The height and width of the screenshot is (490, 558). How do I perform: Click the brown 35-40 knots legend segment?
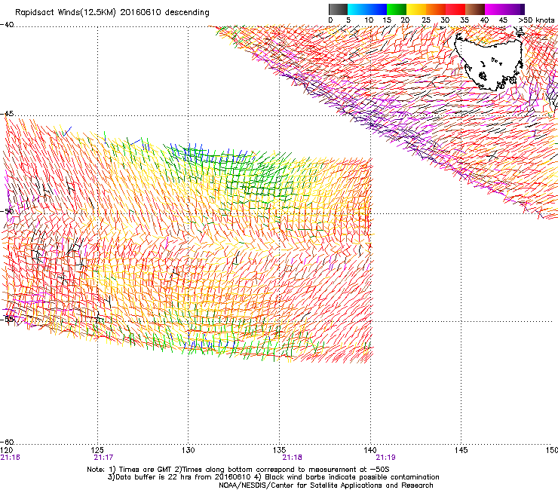pos(475,9)
